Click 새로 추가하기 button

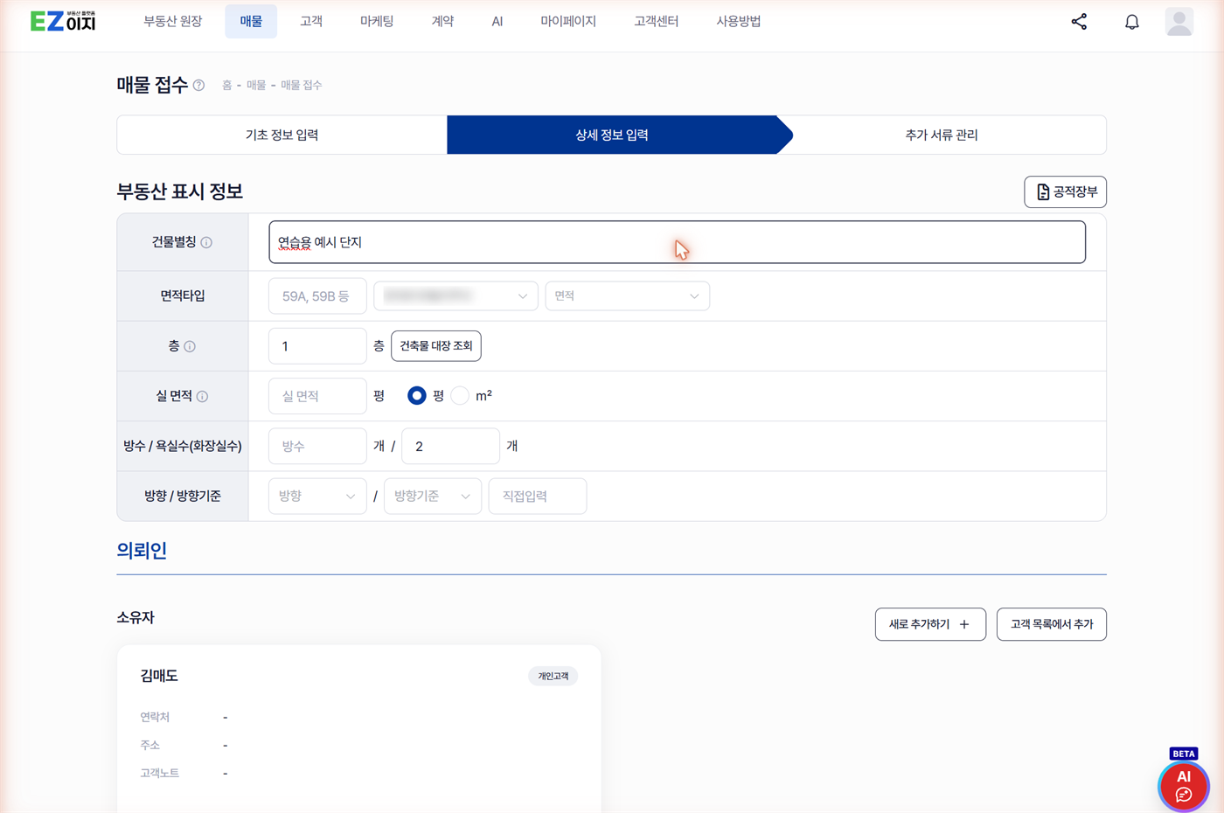pyautogui.click(x=930, y=624)
